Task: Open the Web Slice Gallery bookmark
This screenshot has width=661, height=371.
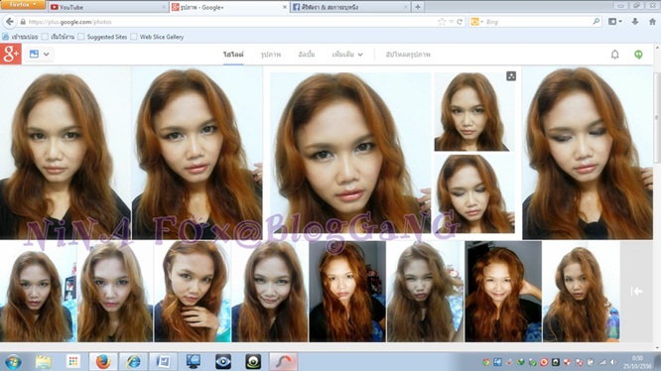Action: tap(157, 37)
